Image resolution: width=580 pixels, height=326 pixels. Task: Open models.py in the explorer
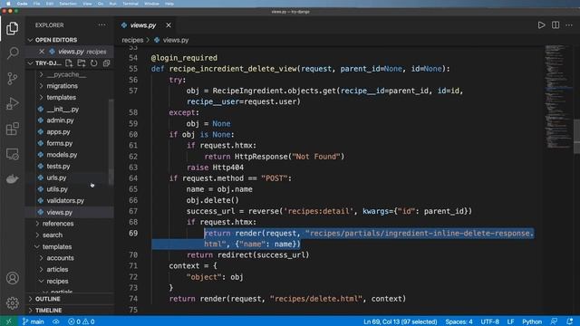[x=62, y=155]
